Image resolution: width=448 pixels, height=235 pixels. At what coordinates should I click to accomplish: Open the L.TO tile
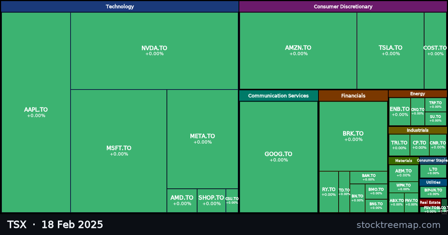(x=433, y=171)
